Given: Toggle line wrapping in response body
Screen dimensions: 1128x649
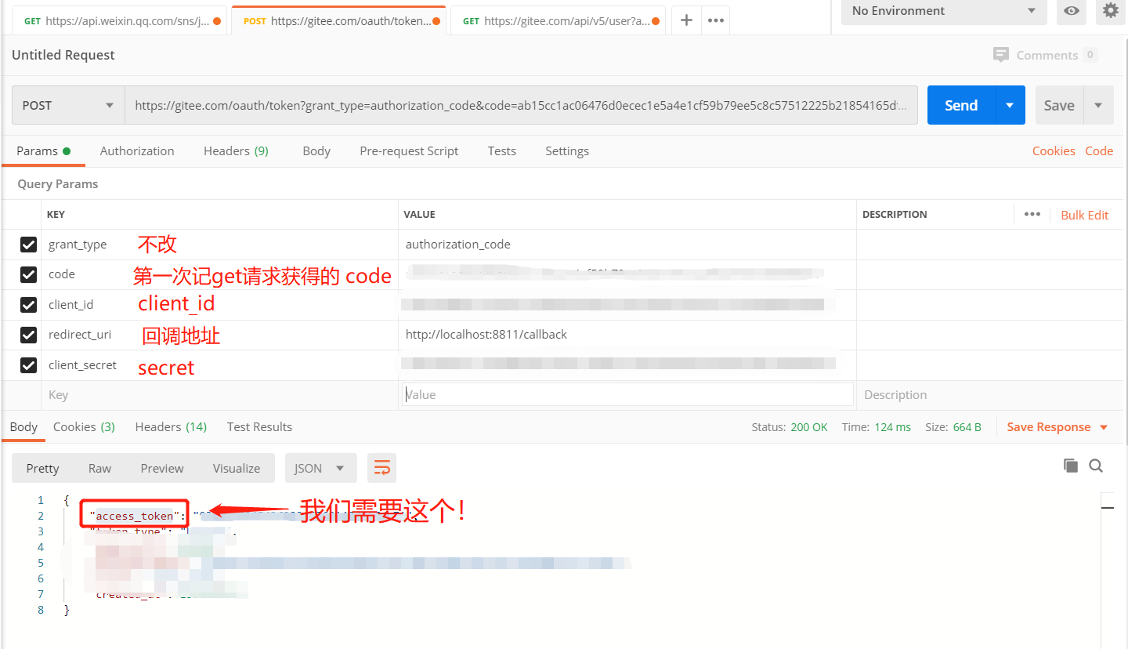Looking at the screenshot, I should (x=381, y=466).
